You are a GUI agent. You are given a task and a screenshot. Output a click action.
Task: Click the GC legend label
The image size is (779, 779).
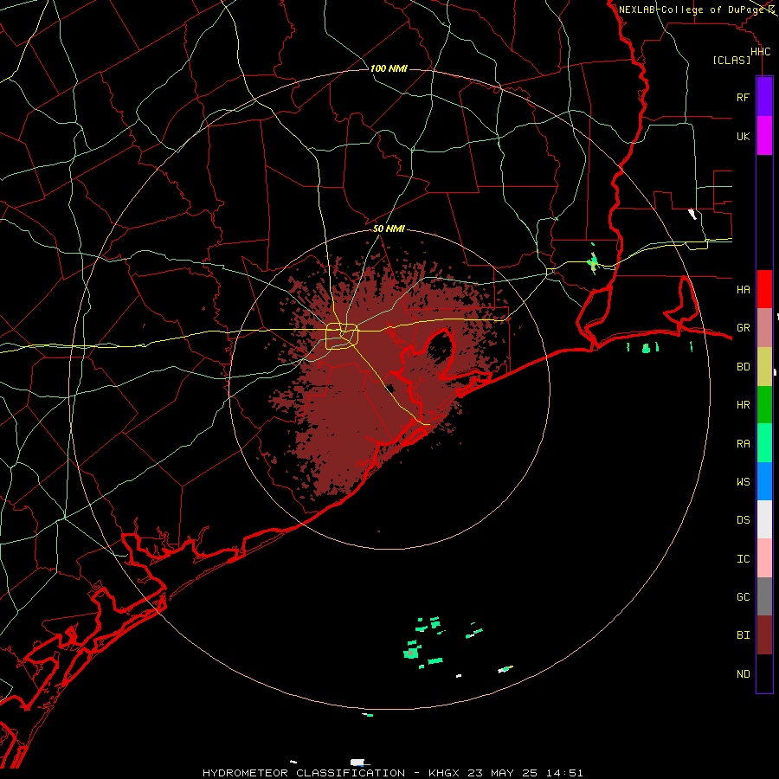pyautogui.click(x=743, y=597)
